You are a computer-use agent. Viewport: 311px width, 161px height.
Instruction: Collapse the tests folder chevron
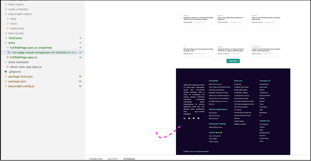6,43
